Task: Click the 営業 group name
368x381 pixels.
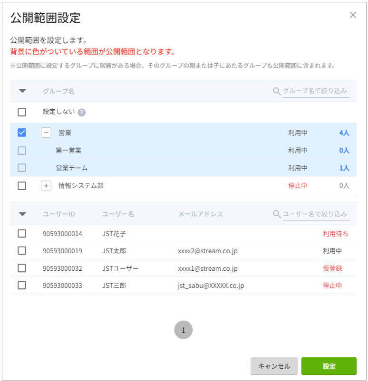Action: (65, 133)
